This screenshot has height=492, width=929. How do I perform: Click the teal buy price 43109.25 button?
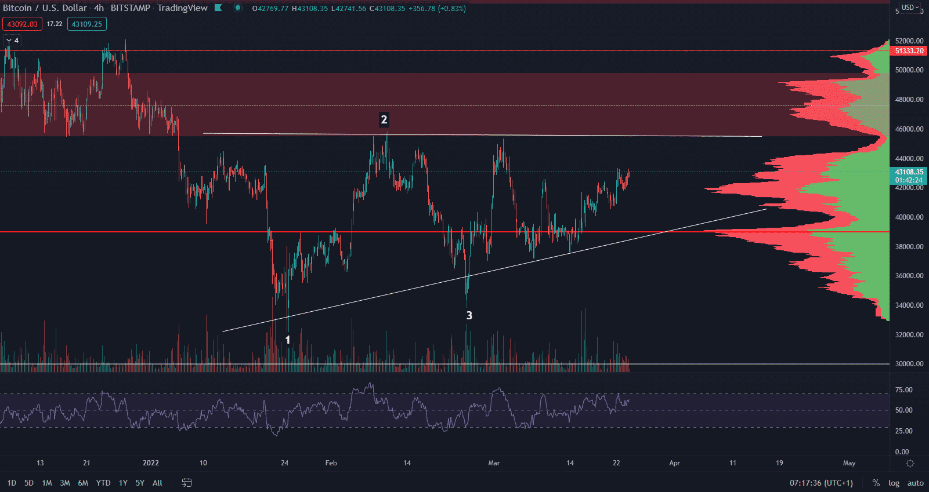(86, 24)
